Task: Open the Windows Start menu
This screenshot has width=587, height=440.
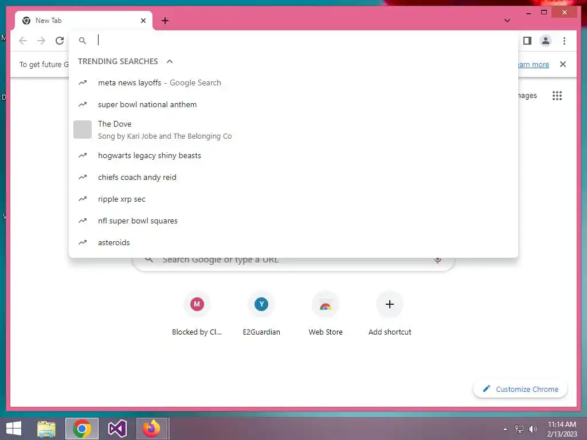Action: (x=14, y=429)
